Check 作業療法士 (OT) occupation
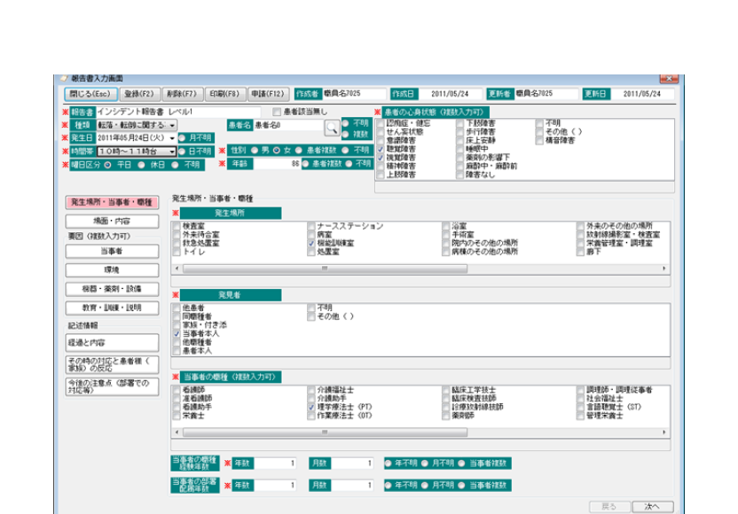 click(311, 417)
